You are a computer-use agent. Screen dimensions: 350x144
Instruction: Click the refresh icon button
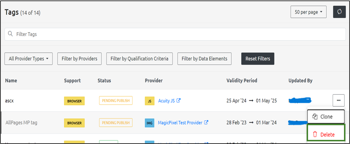tap(339, 12)
